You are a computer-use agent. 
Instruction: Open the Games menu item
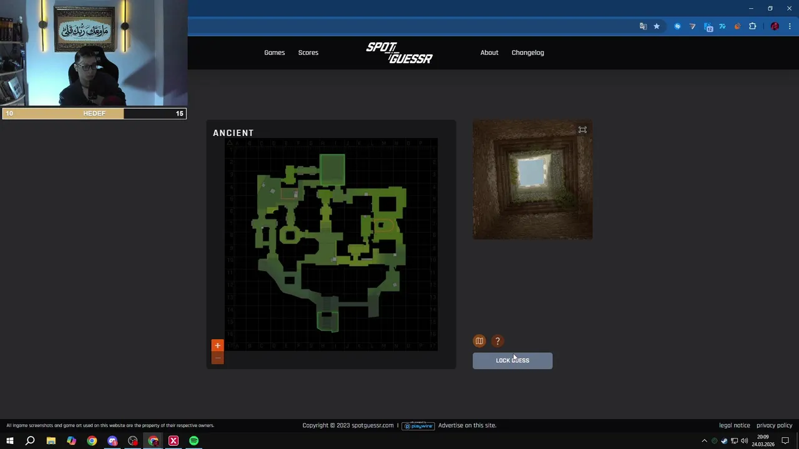point(274,52)
